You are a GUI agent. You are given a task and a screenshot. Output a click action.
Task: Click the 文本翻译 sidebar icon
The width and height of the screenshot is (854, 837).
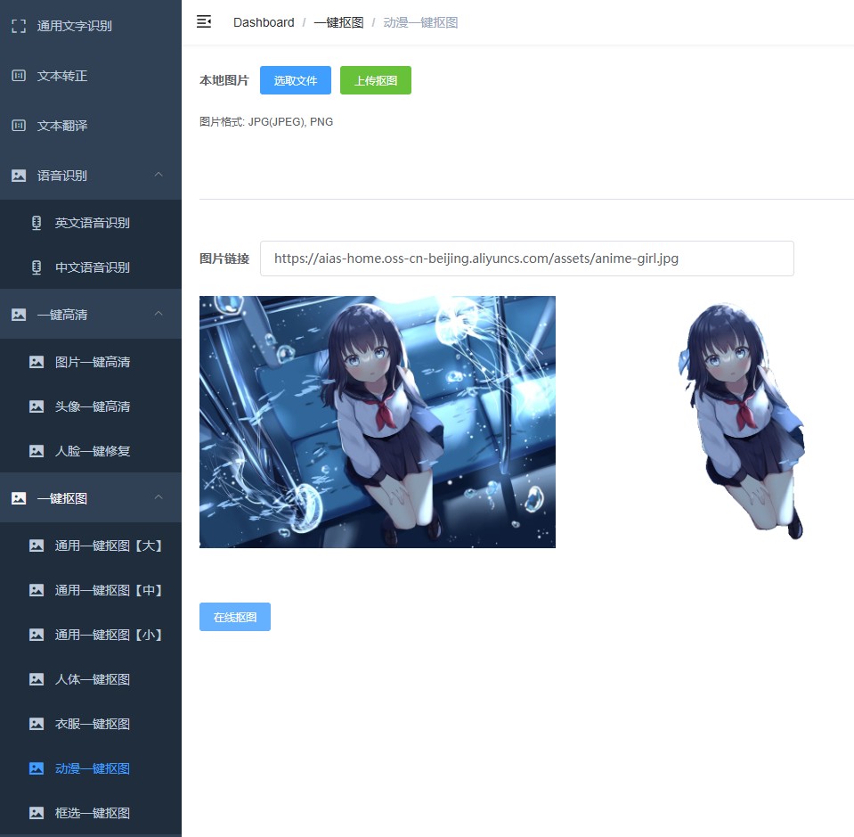[19, 126]
